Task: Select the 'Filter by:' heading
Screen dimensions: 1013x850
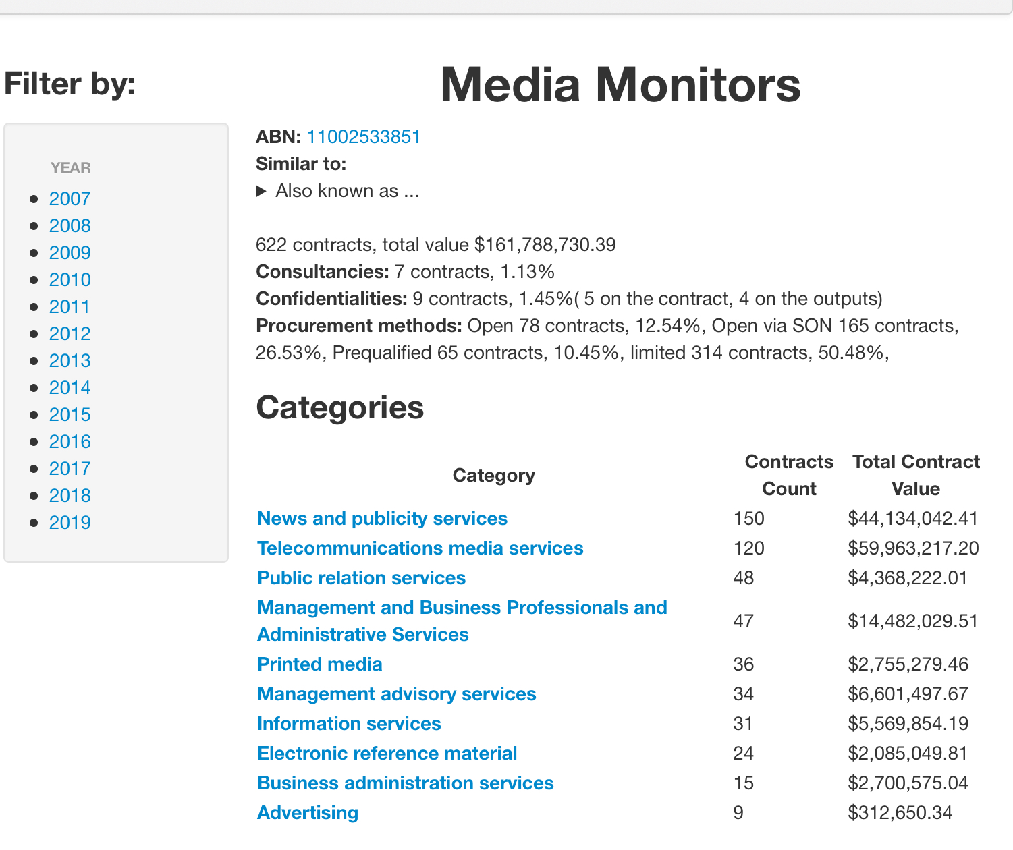Action: (70, 84)
